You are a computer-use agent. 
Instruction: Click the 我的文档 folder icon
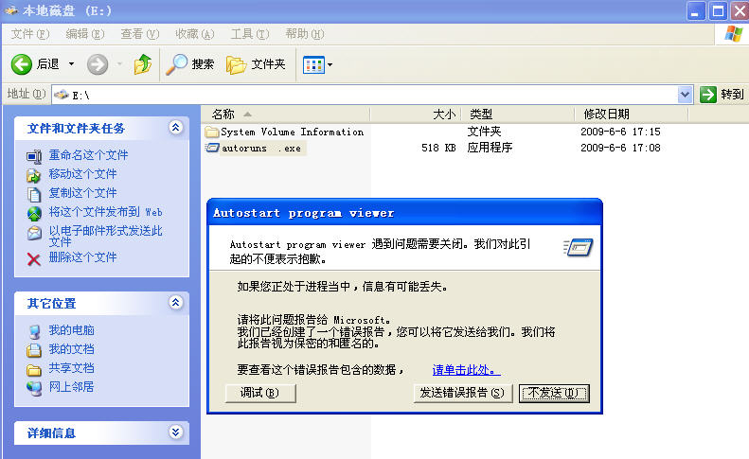[x=34, y=350]
